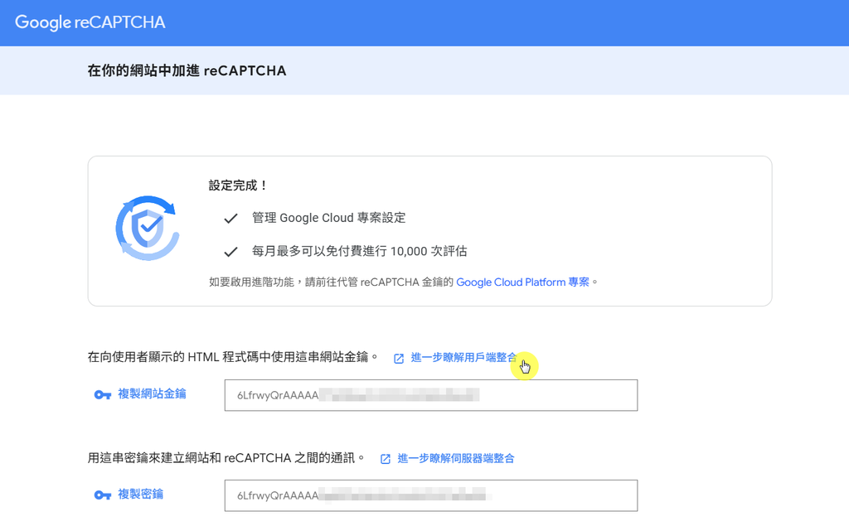Image resolution: width=849 pixels, height=526 pixels.
Task: Click text 在向使用者顯示的 HTML 程式碼中使用這串網站金鑰
Action: pyautogui.click(x=232, y=357)
